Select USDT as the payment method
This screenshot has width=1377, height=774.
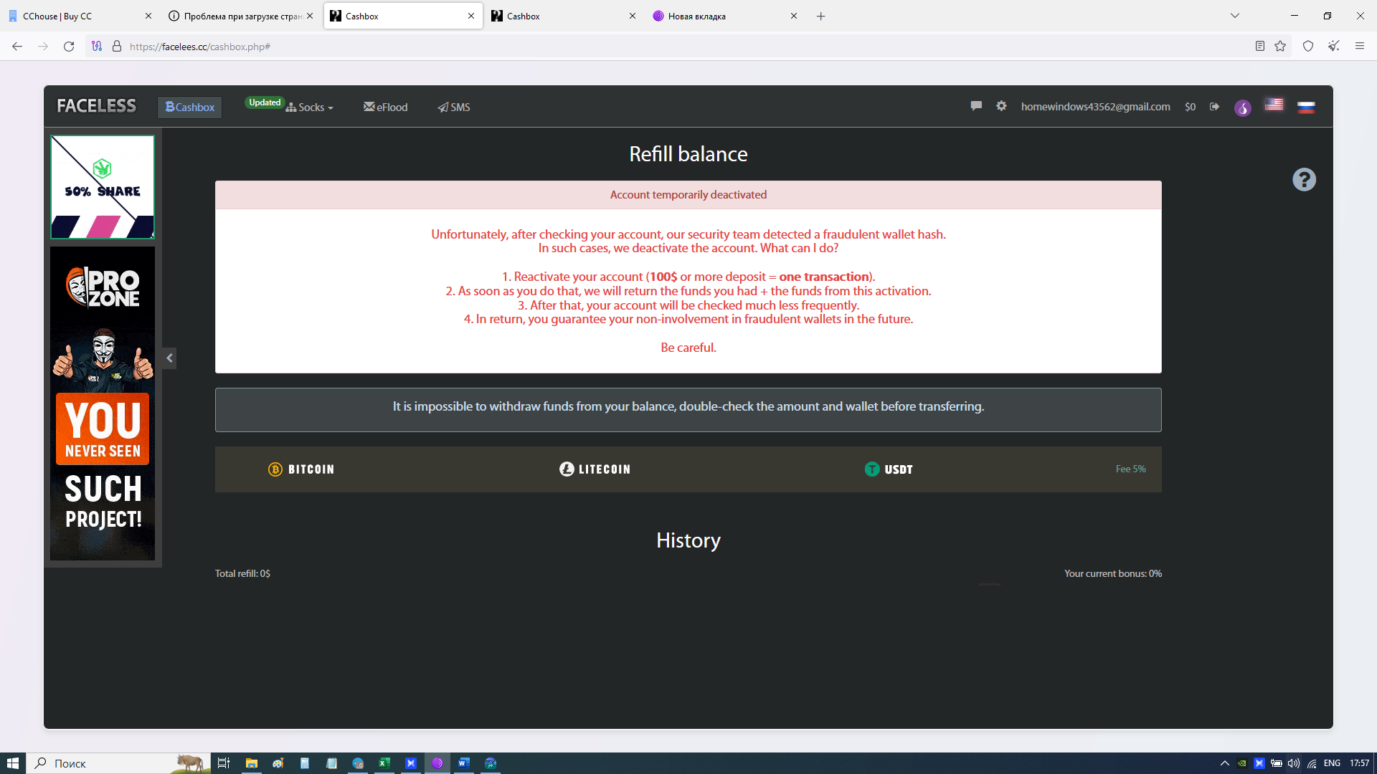(x=889, y=469)
